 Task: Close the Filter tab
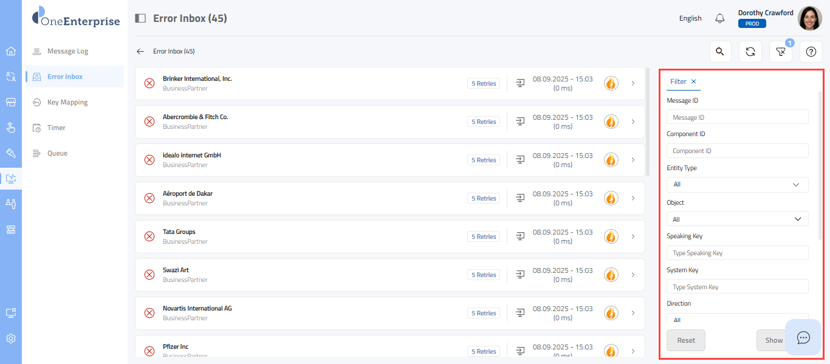[x=694, y=81]
